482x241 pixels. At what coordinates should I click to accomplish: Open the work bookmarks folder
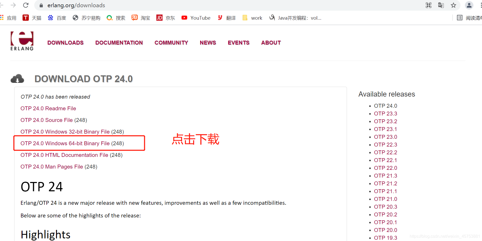click(252, 18)
